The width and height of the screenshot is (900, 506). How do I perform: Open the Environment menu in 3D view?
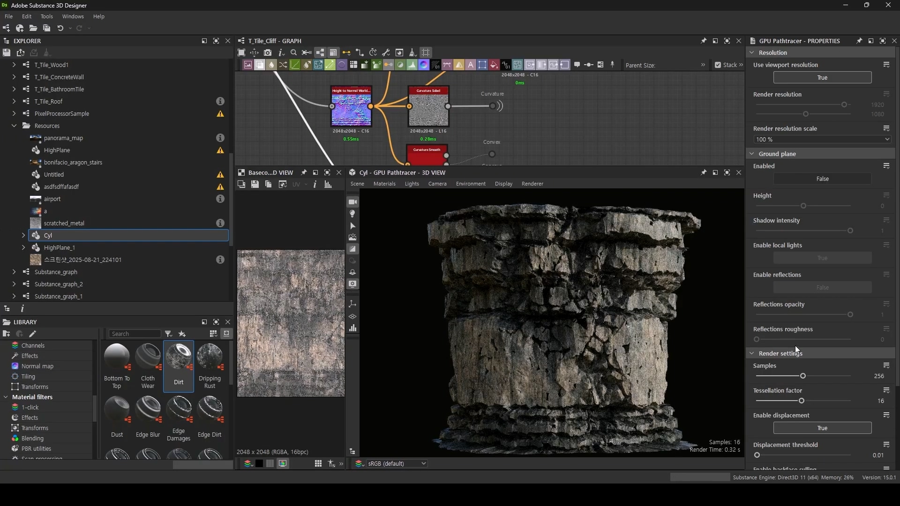pos(471,184)
